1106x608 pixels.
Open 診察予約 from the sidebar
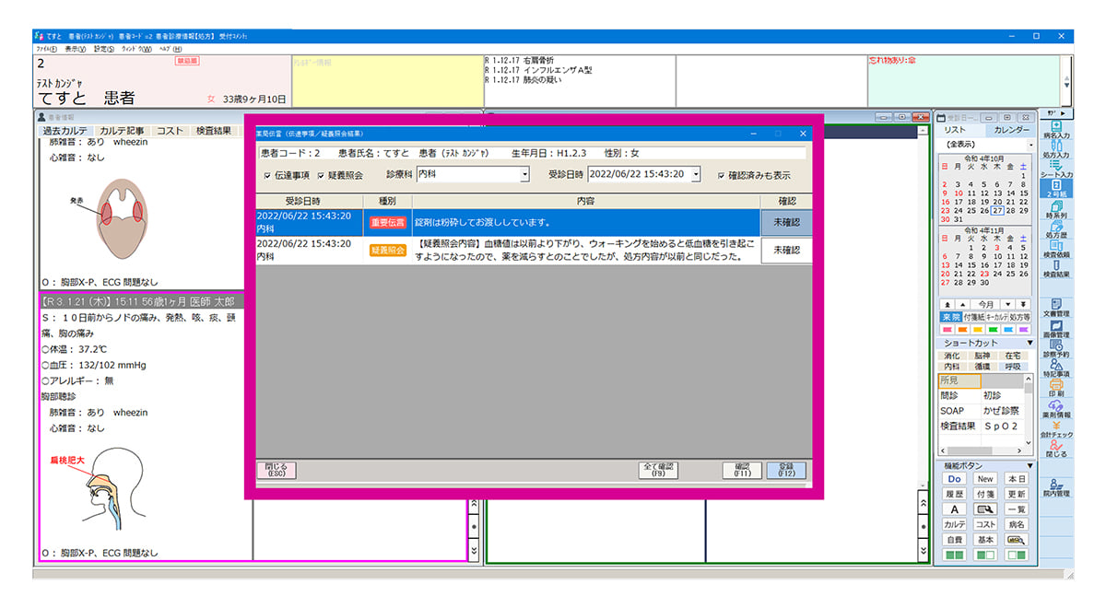[x=1055, y=348]
